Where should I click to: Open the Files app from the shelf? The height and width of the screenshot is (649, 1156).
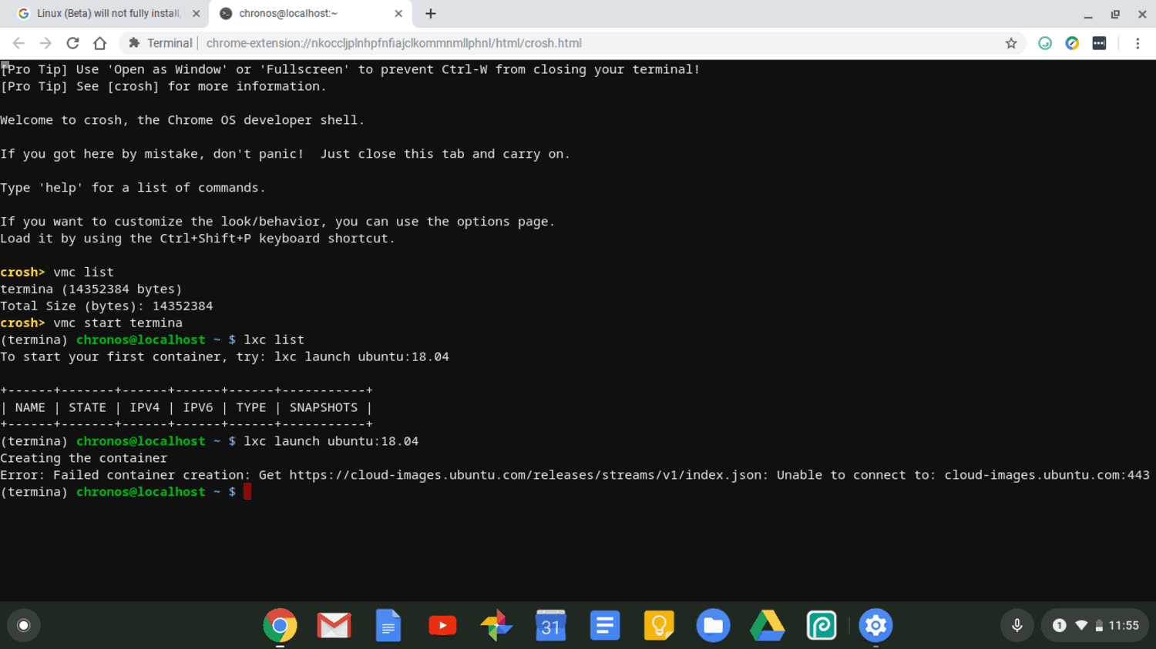click(713, 625)
